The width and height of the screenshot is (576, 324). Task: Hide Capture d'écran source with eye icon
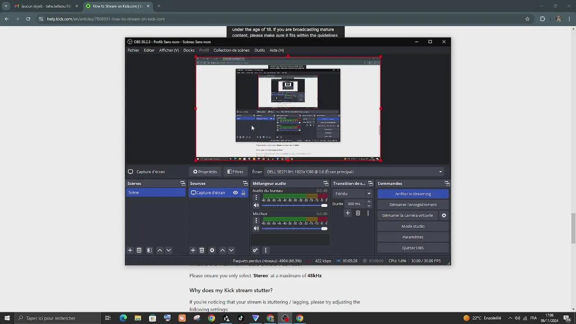[235, 193]
